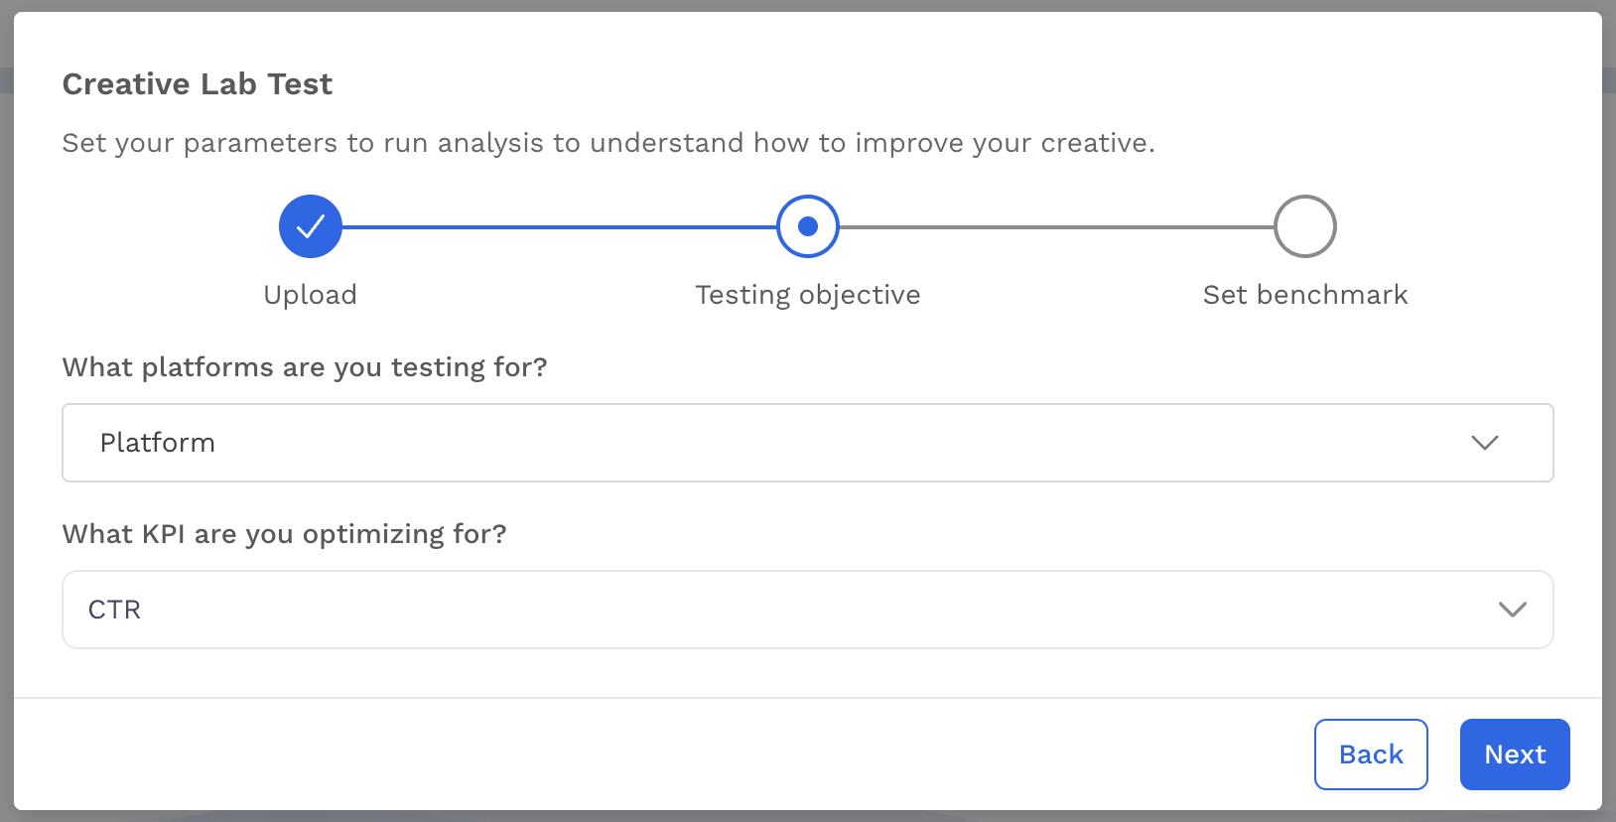Click the 'What KPI are you optimizing for?' label
Screen dimensions: 1616x822
point(285,534)
